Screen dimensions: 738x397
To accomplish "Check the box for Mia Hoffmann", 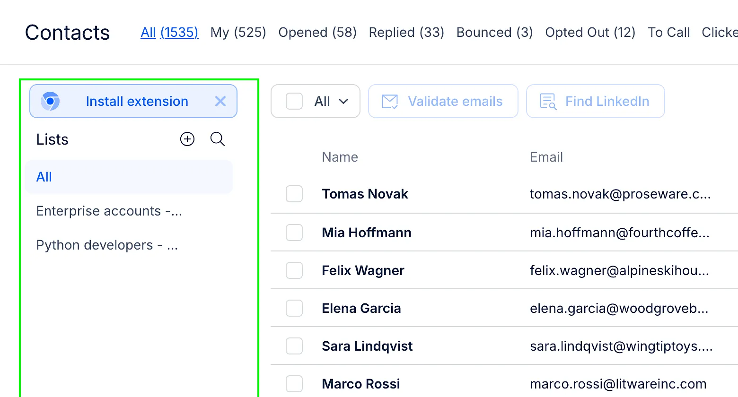I will click(x=294, y=233).
